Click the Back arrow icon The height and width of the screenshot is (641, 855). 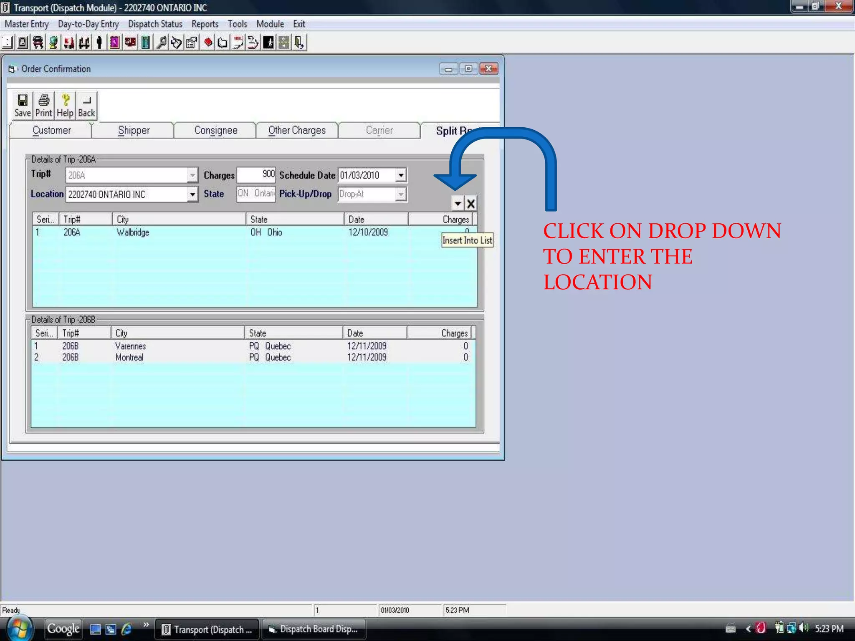point(86,106)
